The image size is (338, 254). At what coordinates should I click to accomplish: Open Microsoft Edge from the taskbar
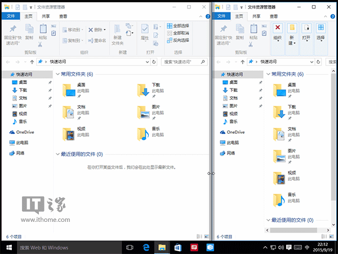pos(145,247)
